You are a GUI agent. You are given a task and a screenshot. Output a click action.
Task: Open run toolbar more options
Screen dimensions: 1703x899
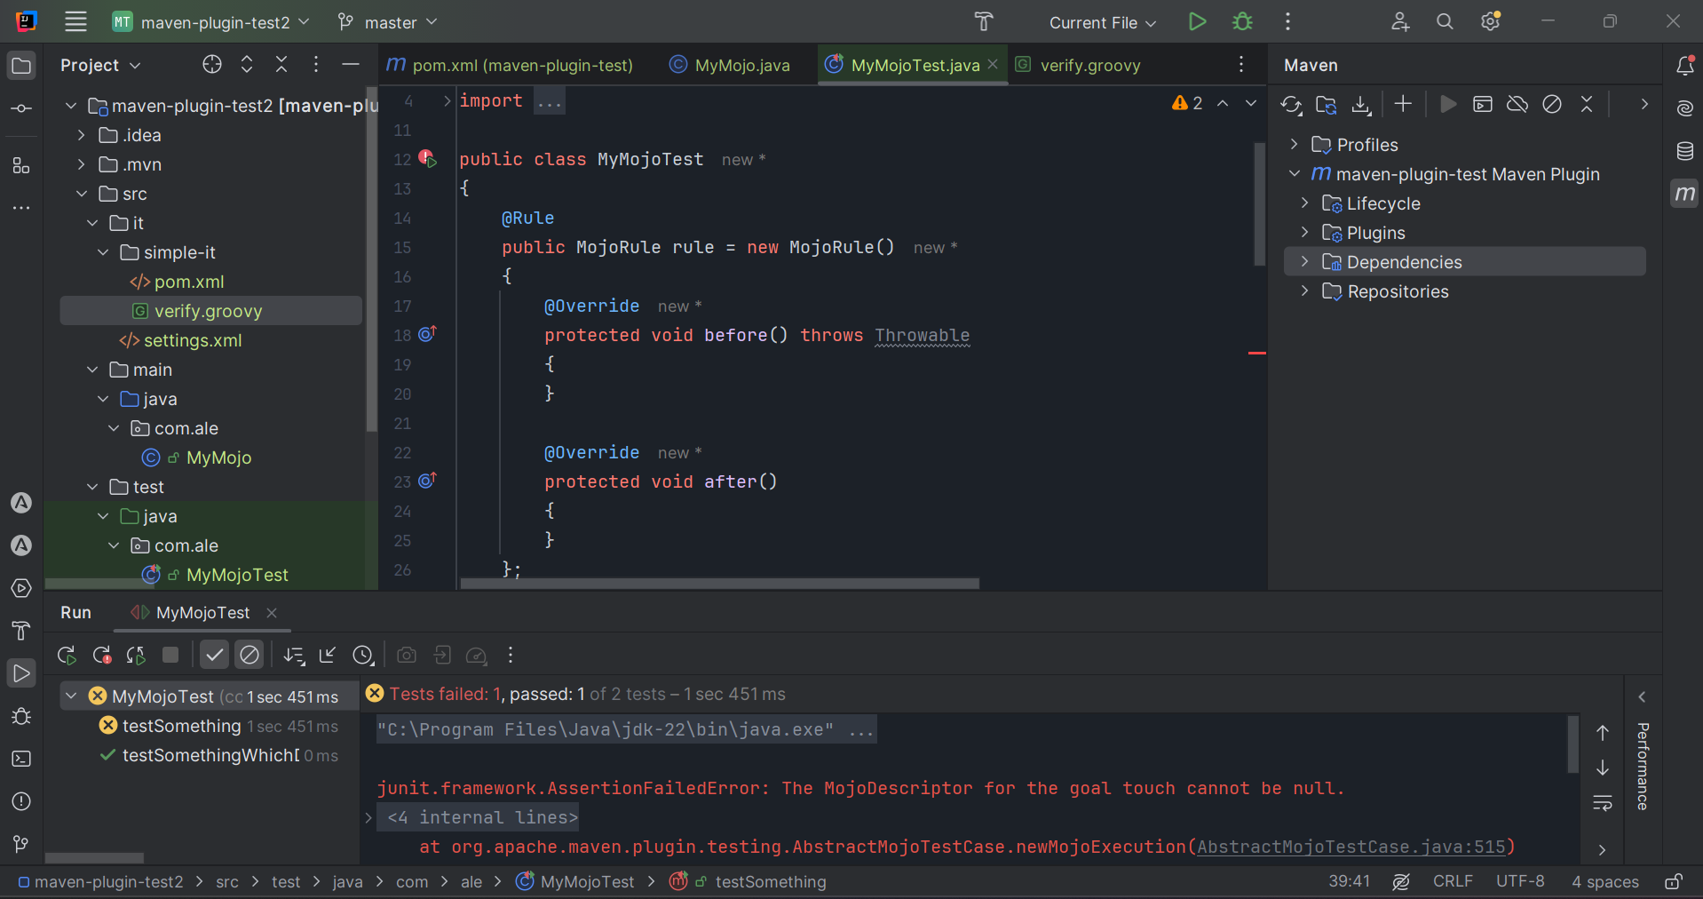point(511,656)
